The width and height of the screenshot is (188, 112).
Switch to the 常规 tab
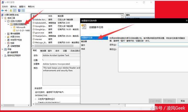click(35, 51)
